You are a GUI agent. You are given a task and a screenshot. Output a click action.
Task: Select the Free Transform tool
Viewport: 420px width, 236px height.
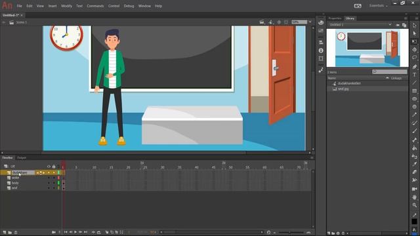pyautogui.click(x=414, y=41)
